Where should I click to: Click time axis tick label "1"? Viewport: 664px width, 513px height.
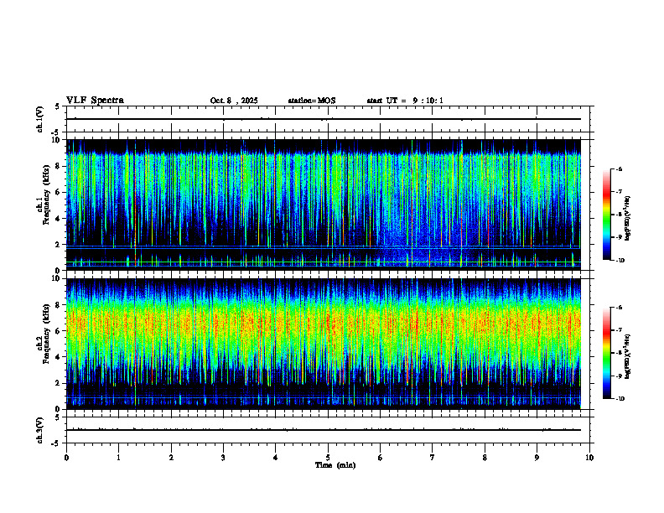[x=118, y=458]
